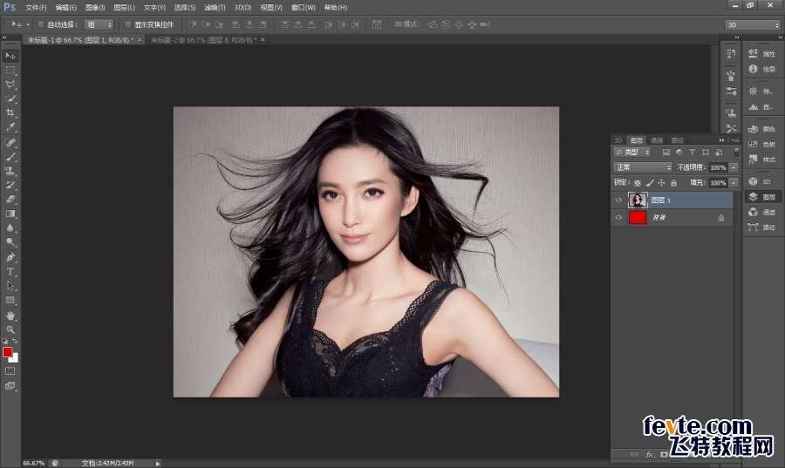Viewport: 785px width, 468px height.
Task: Select the Lasso tool
Action: 10,84
